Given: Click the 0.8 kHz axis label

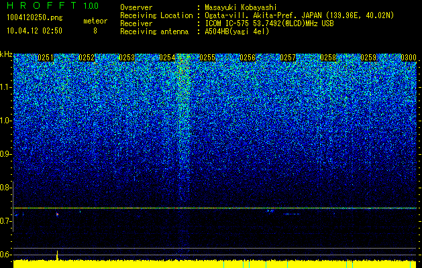Looking at the screenshot, I should coord(6,188).
